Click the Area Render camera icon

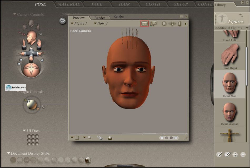click(x=153, y=24)
